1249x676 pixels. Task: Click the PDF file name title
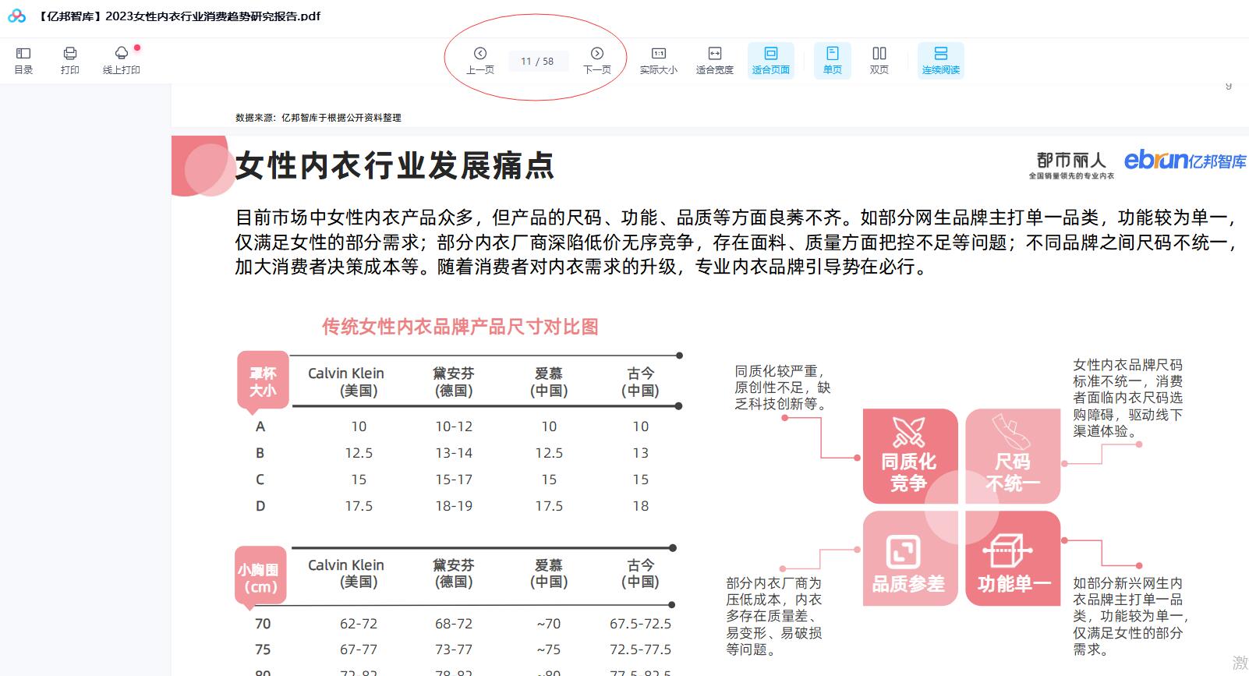click(x=179, y=16)
